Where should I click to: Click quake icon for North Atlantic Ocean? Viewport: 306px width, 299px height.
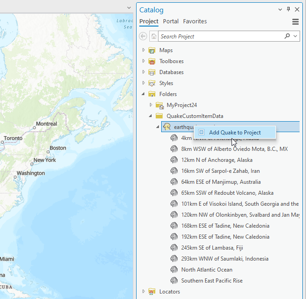[174, 269]
